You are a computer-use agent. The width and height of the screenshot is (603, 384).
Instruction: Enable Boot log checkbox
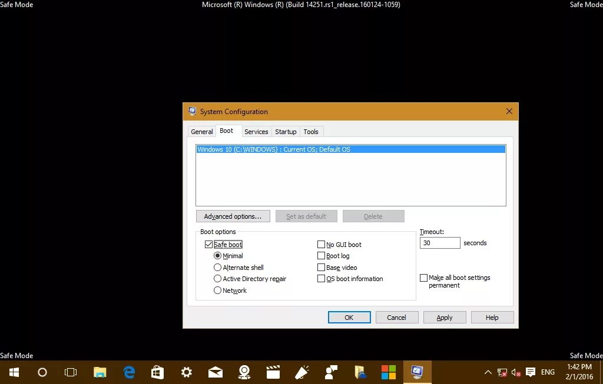click(321, 256)
